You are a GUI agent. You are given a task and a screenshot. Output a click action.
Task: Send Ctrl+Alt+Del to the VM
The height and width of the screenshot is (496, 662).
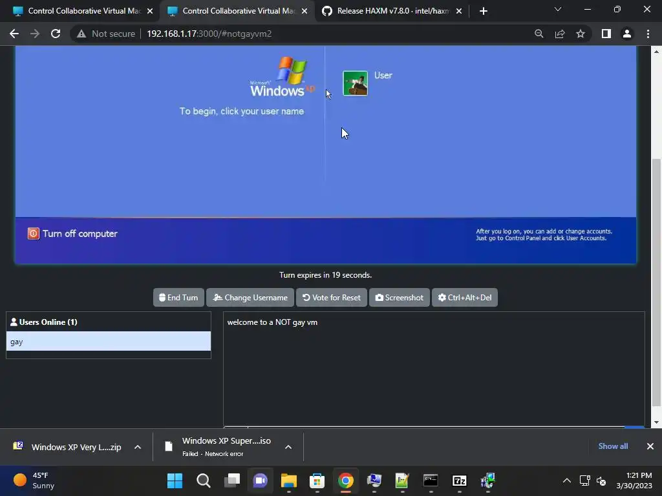tap(465, 298)
